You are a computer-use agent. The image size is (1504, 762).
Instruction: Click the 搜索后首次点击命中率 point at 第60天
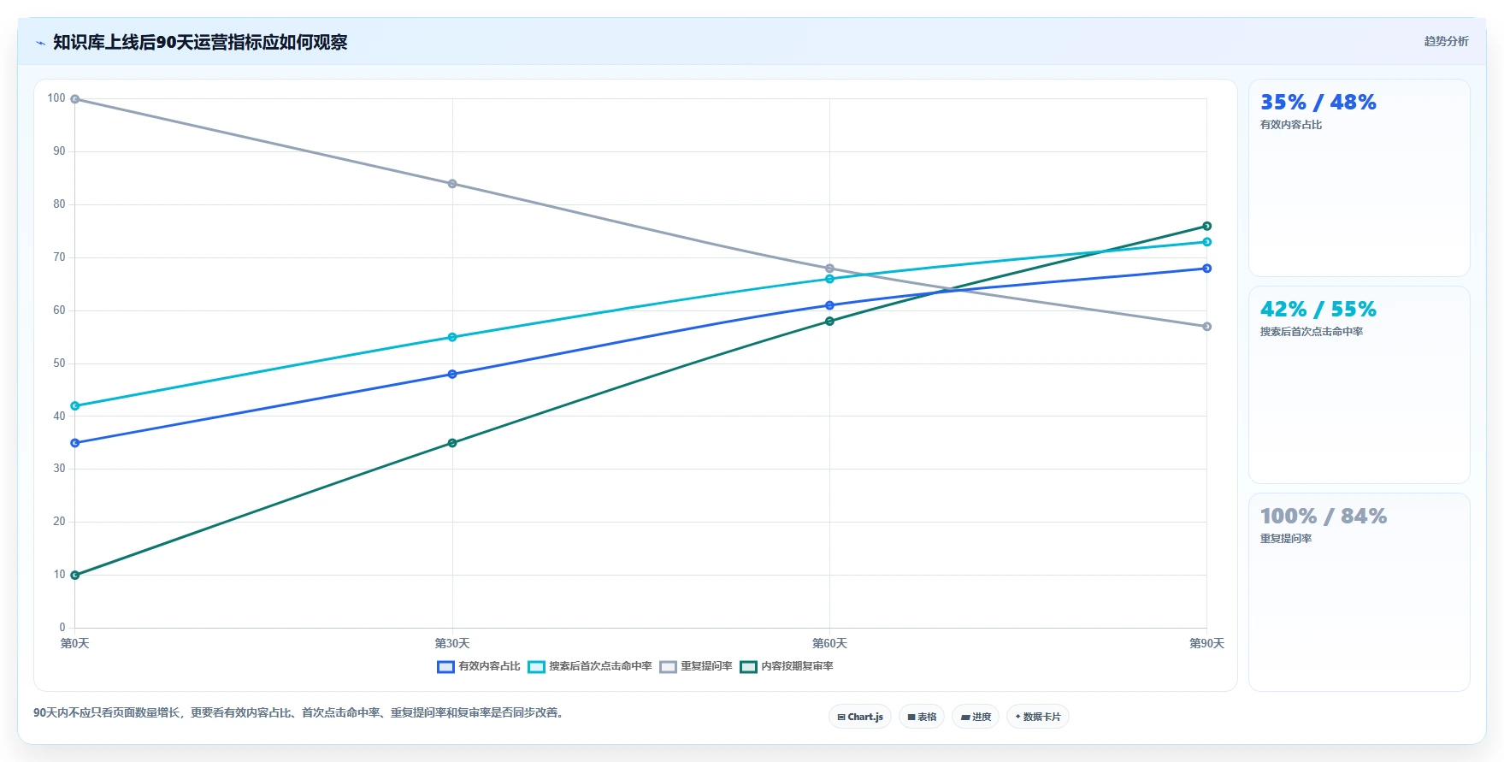click(x=829, y=279)
